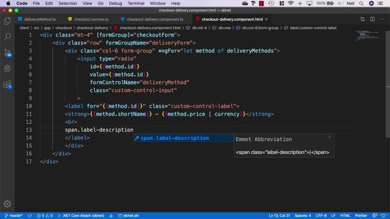The image size is (390, 219).
Task: Click the master branch indicator in status bar
Action: (13, 215)
